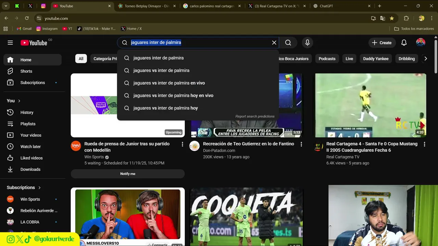Click the magnifier search button
This screenshot has width=438, height=246.
pyautogui.click(x=288, y=43)
